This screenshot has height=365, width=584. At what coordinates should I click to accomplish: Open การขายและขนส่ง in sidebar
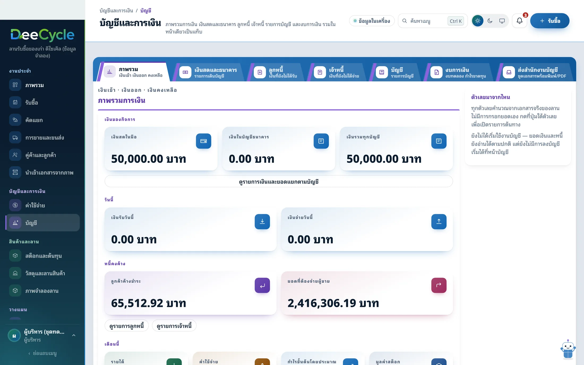click(x=42, y=138)
